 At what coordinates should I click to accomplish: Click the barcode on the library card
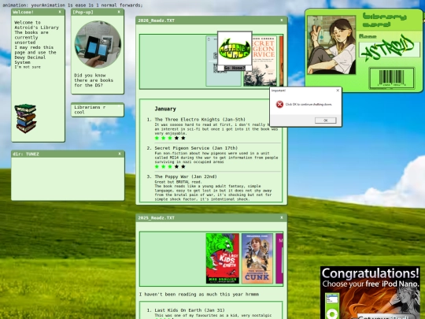point(392,78)
